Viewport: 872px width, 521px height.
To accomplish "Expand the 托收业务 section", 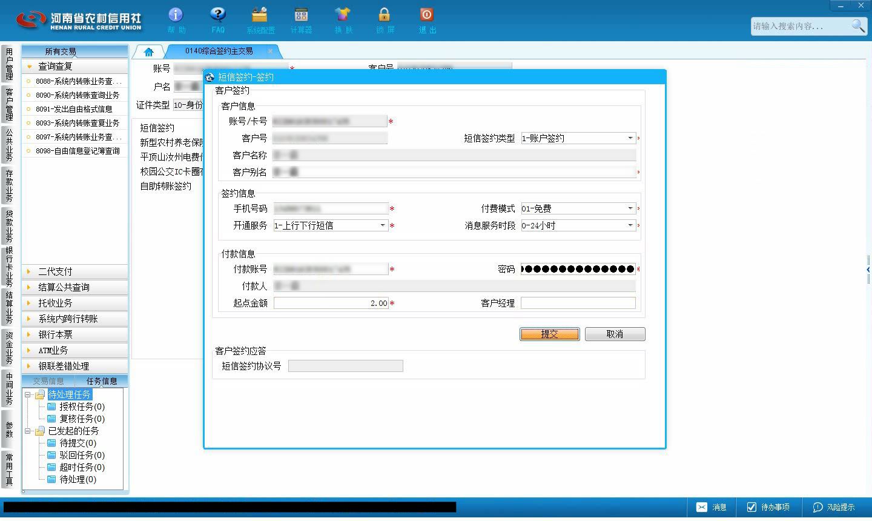I will click(75, 303).
